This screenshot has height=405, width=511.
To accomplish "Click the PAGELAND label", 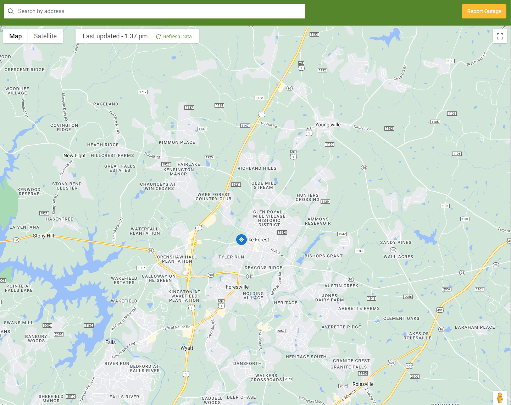I will (x=106, y=104).
